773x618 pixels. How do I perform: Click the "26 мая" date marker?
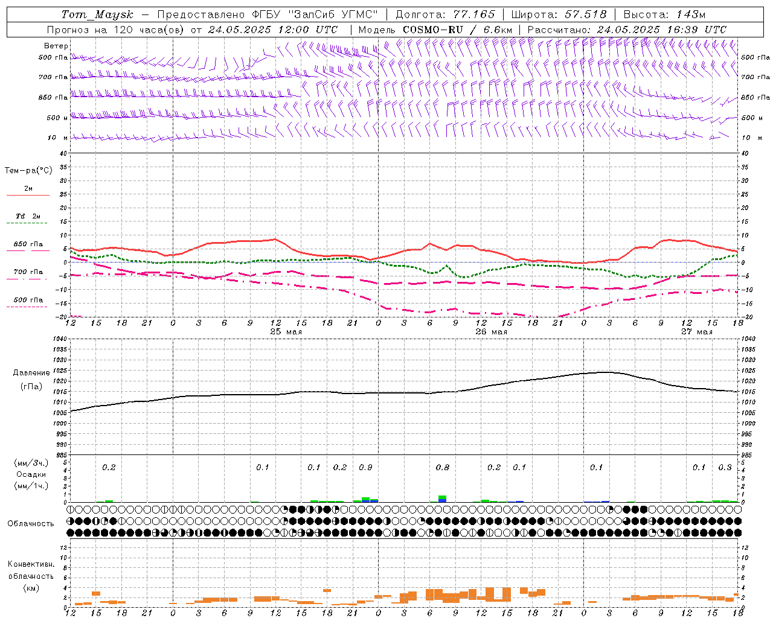tap(492, 332)
